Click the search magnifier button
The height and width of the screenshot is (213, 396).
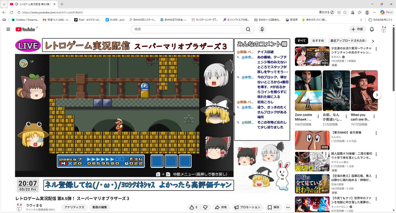248,29
